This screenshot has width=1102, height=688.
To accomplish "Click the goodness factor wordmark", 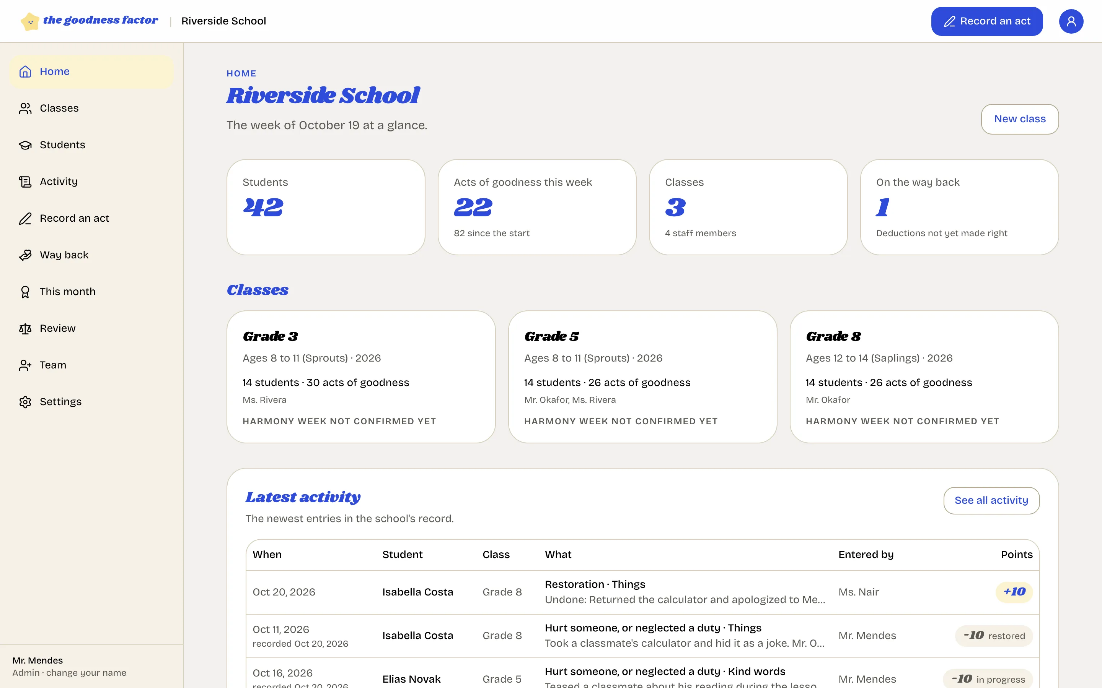I will click(101, 20).
